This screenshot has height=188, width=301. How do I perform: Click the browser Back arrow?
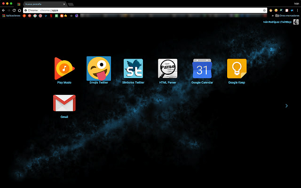coord(3,10)
